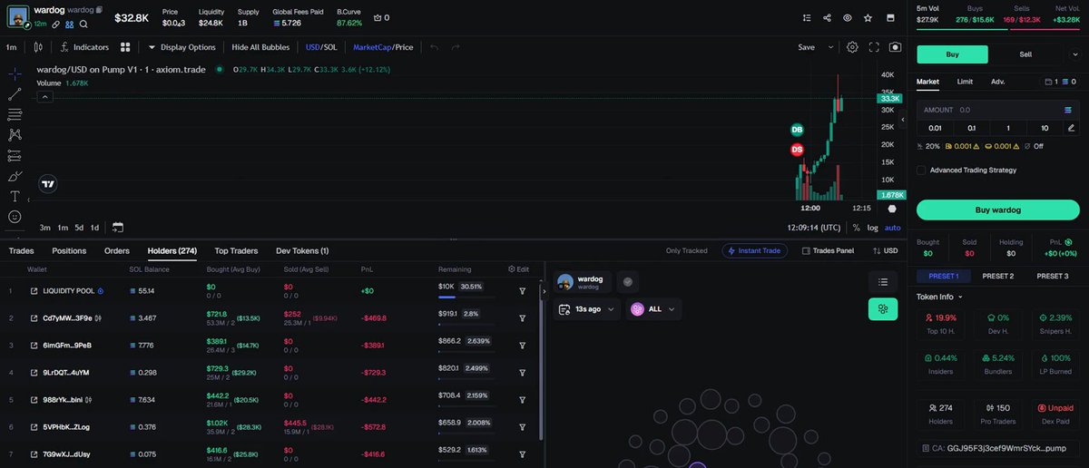Click the Buy wardog button
Image resolution: width=1089 pixels, height=468 pixels.
(997, 210)
